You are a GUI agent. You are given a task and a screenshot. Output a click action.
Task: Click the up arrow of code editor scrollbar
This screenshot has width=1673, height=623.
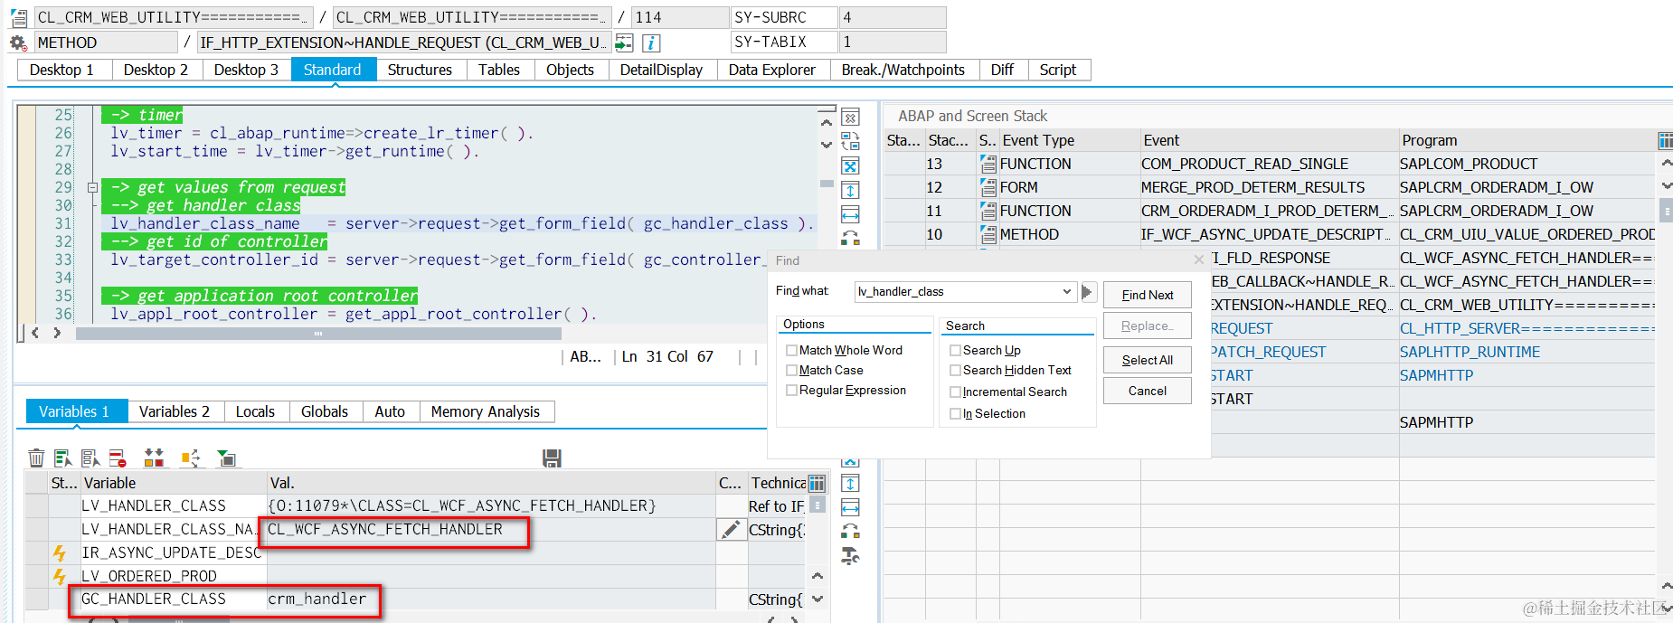[826, 122]
